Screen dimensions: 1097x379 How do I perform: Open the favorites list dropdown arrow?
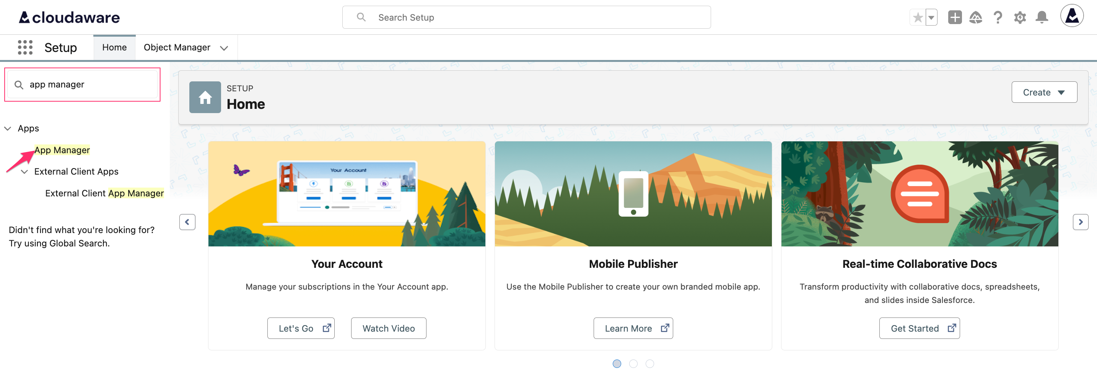tap(931, 18)
